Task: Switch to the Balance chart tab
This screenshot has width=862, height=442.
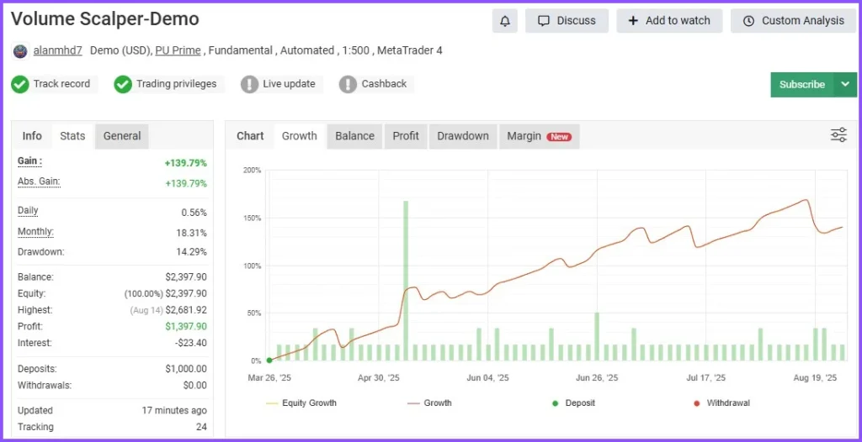Action: click(355, 136)
